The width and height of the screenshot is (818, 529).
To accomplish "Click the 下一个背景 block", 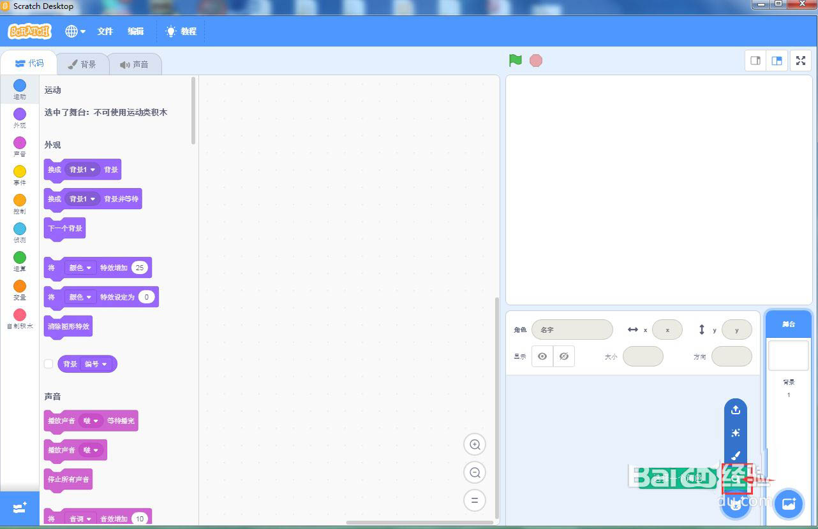I will (64, 228).
